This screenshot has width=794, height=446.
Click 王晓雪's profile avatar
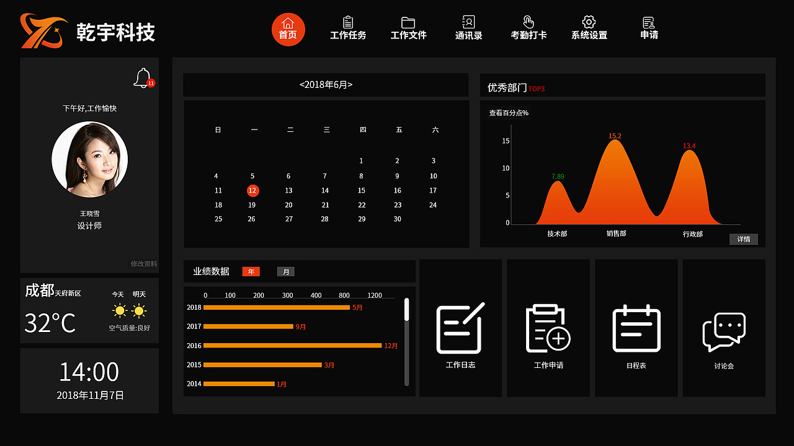89,159
